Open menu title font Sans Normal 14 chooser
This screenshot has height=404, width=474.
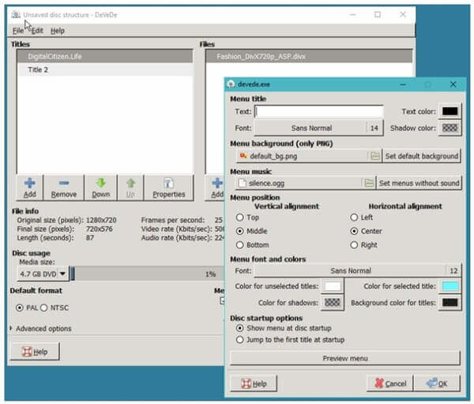pos(319,128)
